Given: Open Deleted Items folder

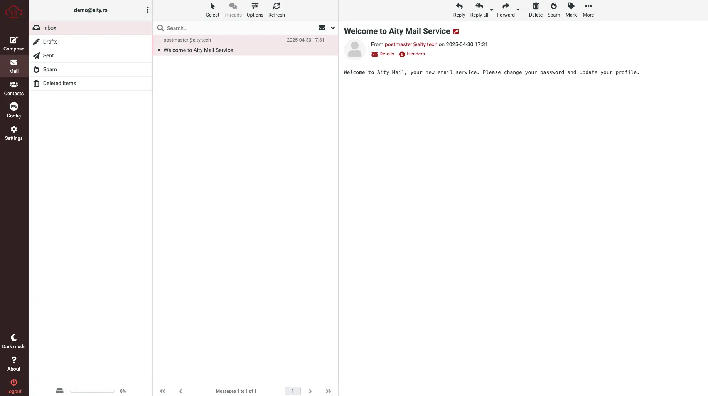Looking at the screenshot, I should point(91,83).
